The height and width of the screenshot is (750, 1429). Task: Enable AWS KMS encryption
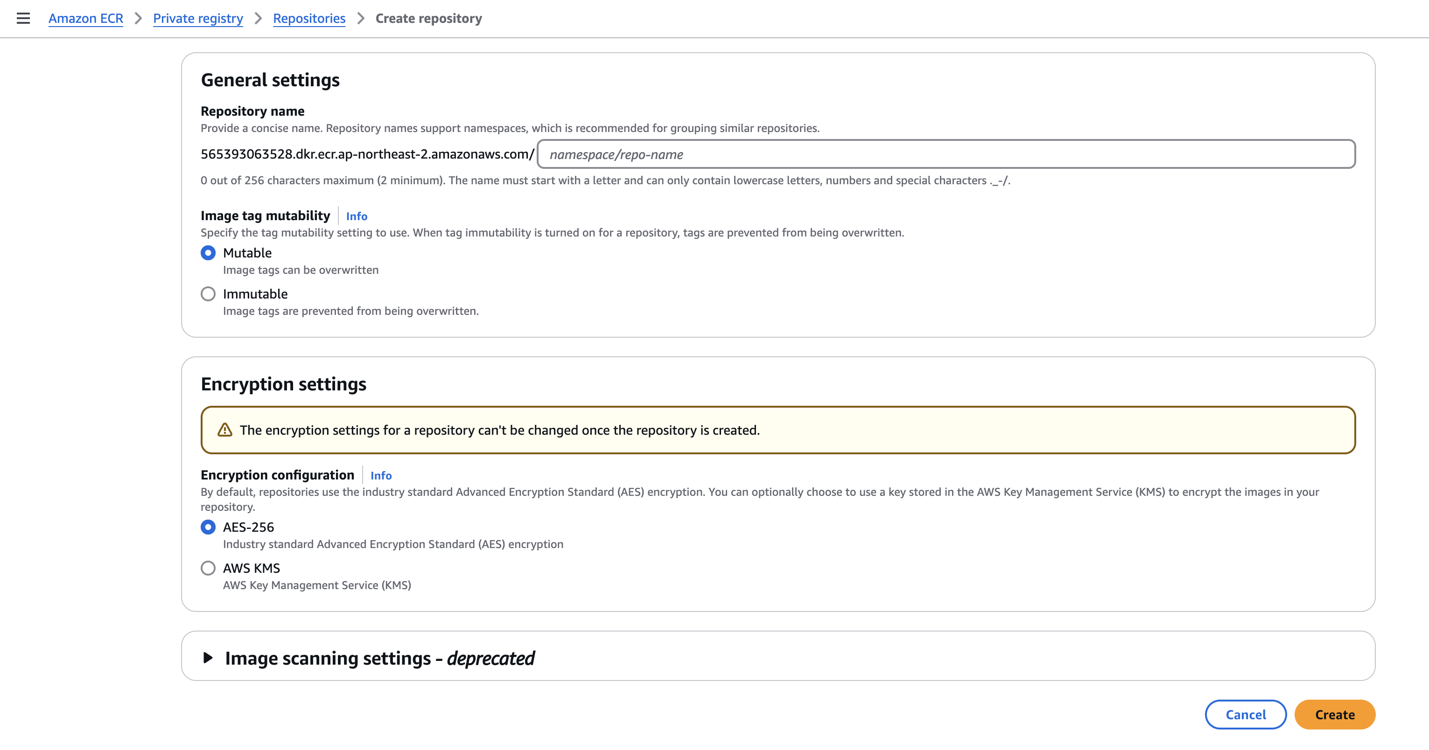pyautogui.click(x=208, y=568)
